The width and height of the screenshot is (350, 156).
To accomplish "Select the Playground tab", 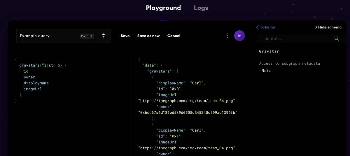I will tap(163, 8).
